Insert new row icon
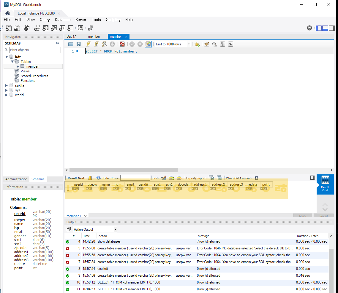Screen dimensions: 338x293 pos(172,178)
